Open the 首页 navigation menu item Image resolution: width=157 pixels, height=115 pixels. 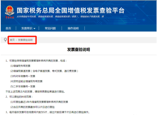click(8, 28)
